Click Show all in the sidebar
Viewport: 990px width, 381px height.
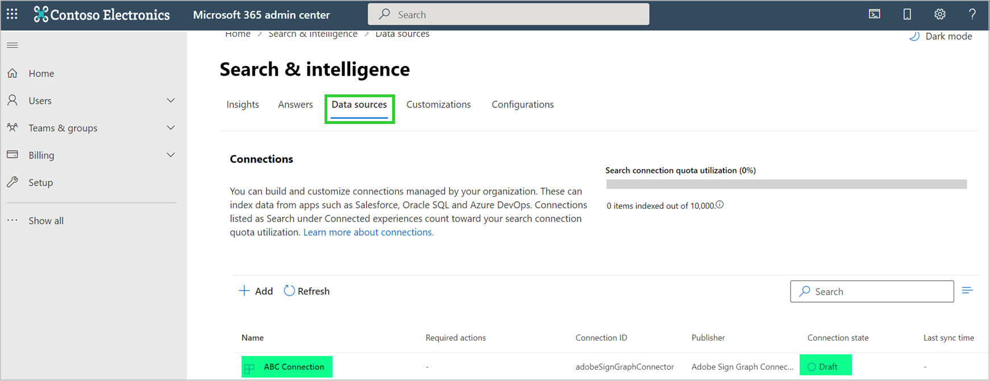(46, 221)
